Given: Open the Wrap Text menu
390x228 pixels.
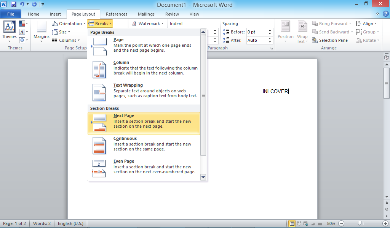Looking at the screenshot, I should tap(302, 32).
